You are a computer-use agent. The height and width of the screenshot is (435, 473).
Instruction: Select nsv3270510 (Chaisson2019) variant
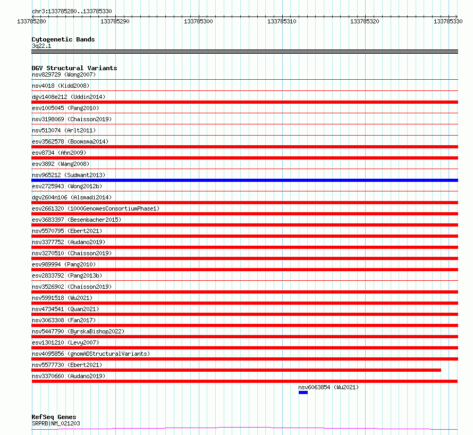tap(72, 253)
